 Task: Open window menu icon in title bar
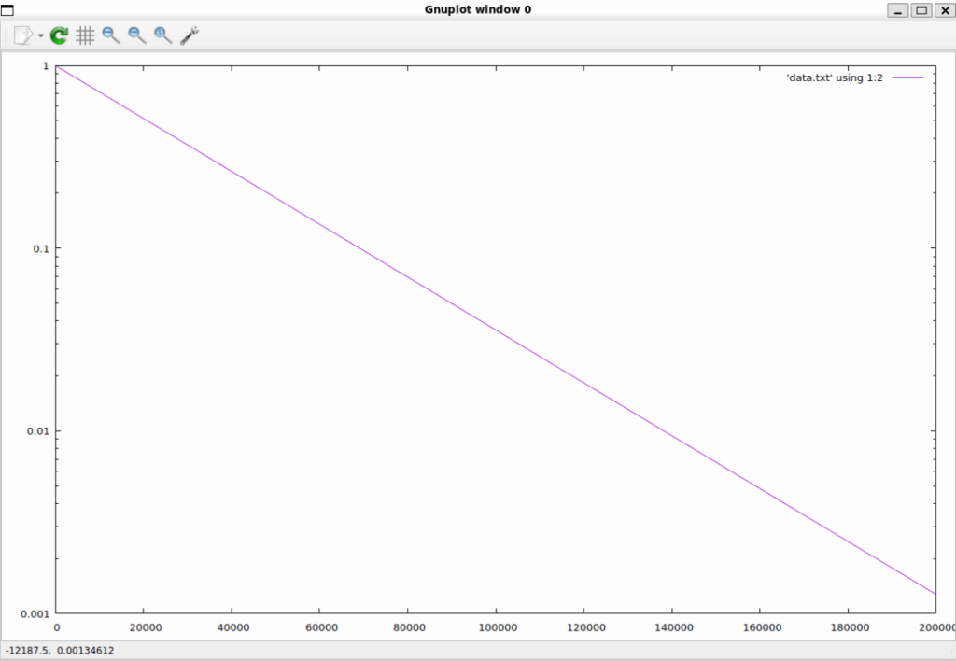click(x=7, y=9)
